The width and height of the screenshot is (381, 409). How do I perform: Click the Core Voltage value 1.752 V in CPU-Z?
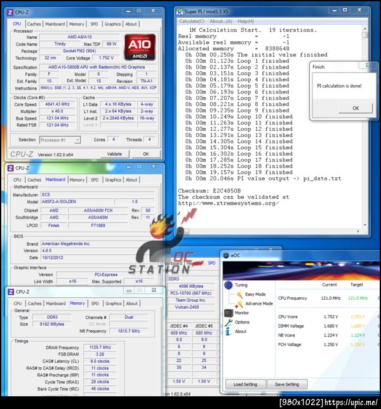(x=106, y=58)
